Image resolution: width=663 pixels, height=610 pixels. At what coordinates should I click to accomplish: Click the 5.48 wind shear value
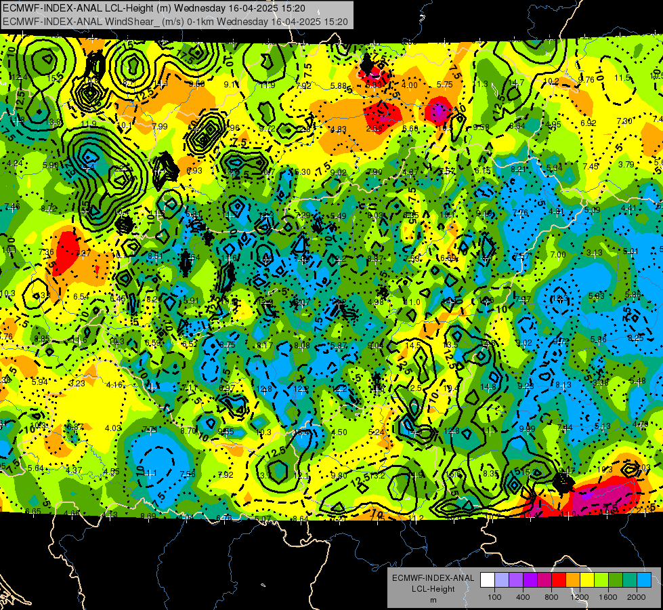click(638, 380)
